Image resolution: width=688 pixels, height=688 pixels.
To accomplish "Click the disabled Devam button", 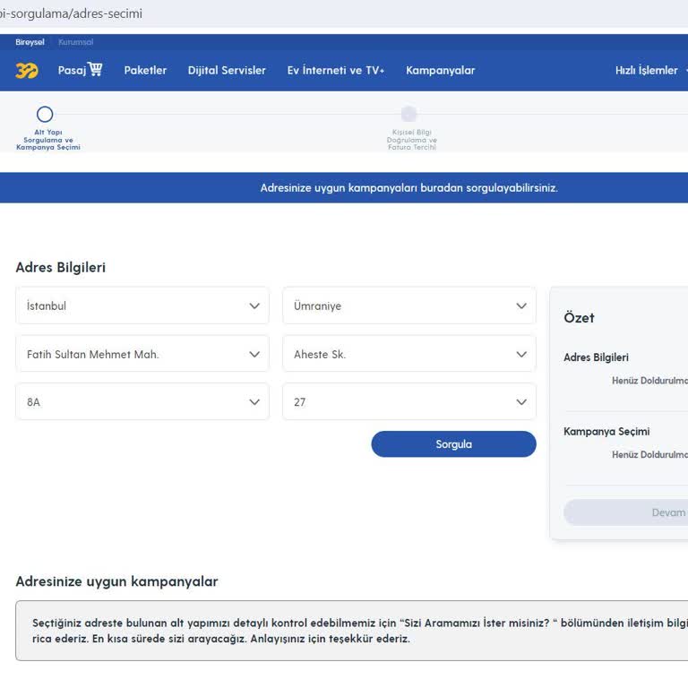I will click(625, 512).
